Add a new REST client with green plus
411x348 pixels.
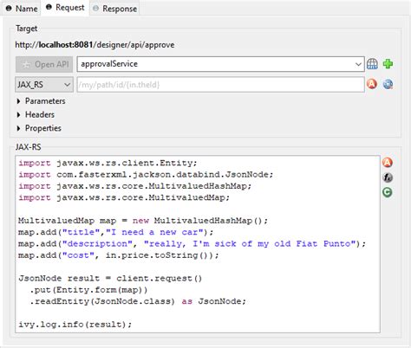point(388,64)
